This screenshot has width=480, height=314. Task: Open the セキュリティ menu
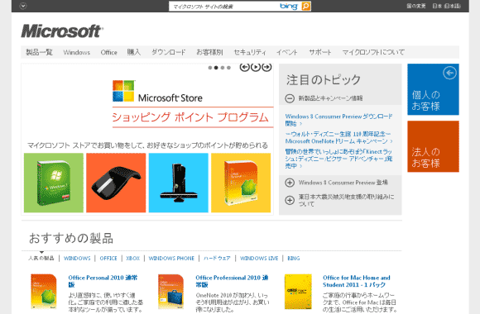click(x=250, y=52)
